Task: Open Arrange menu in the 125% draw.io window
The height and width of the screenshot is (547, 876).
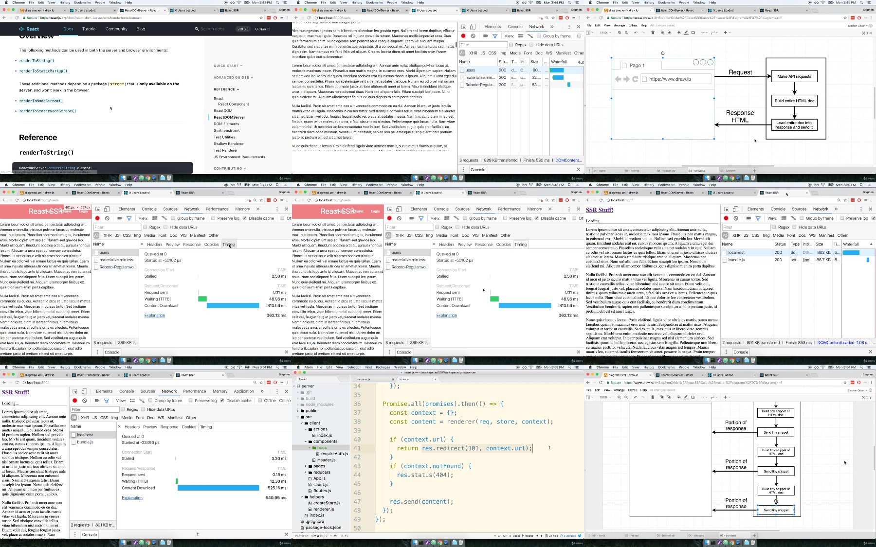Action: pyautogui.click(x=620, y=25)
